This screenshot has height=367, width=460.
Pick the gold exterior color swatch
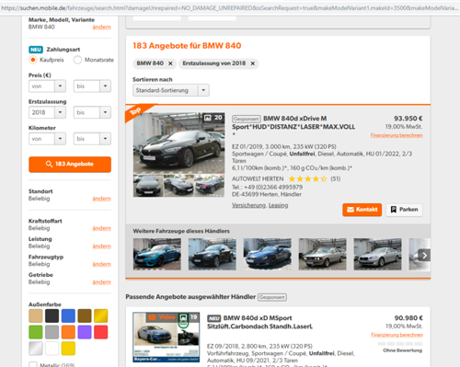[x=101, y=315]
